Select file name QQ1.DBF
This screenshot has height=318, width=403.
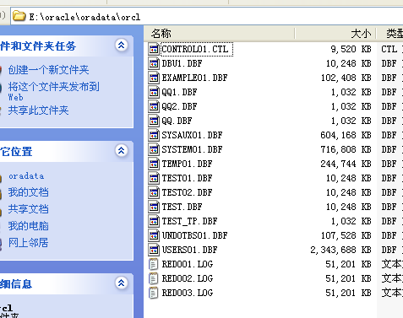click(179, 92)
